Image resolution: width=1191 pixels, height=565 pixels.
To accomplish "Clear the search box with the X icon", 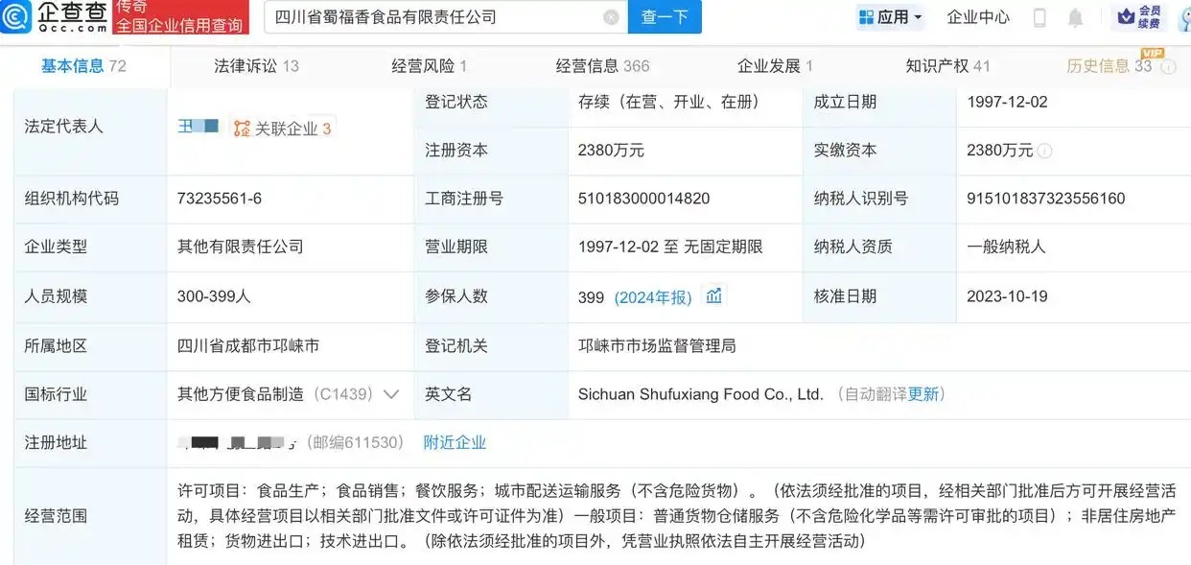I will (x=611, y=17).
